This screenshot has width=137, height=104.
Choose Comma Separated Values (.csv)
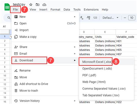[104, 88]
